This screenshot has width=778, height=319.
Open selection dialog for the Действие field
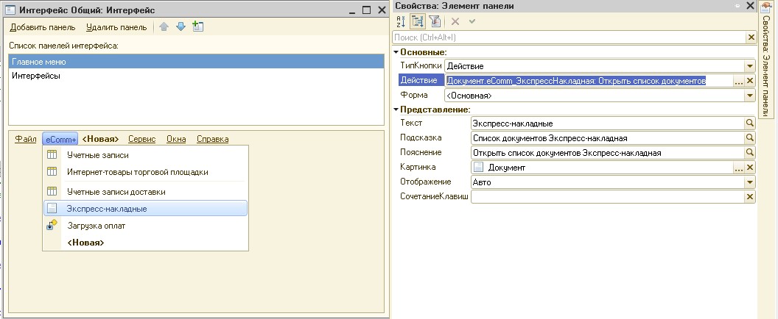739,81
